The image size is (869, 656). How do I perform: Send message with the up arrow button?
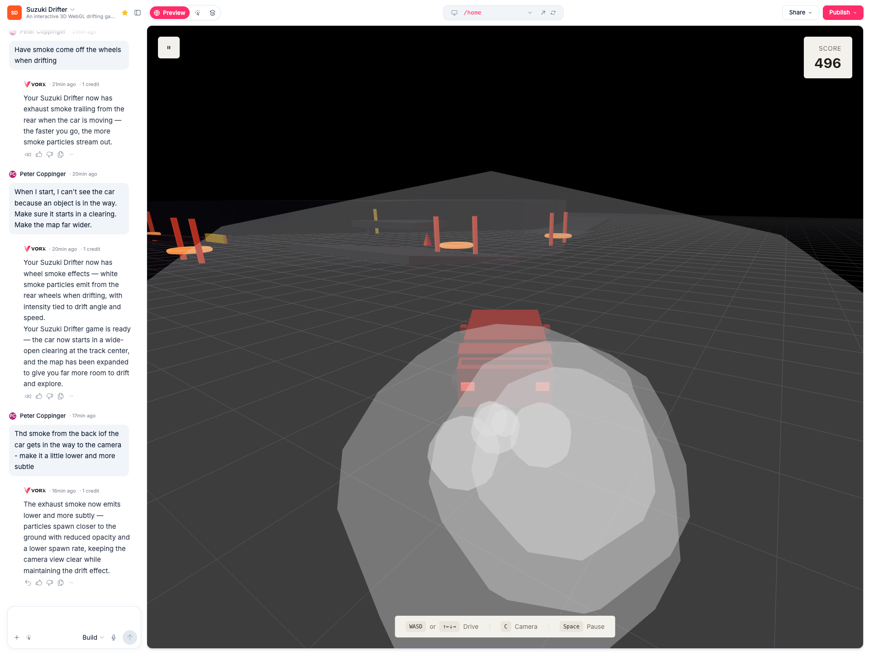click(130, 637)
